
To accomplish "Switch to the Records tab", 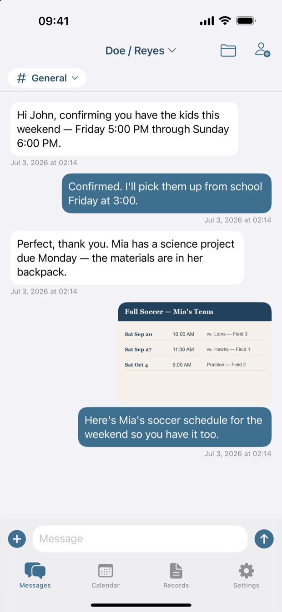I will [176, 576].
